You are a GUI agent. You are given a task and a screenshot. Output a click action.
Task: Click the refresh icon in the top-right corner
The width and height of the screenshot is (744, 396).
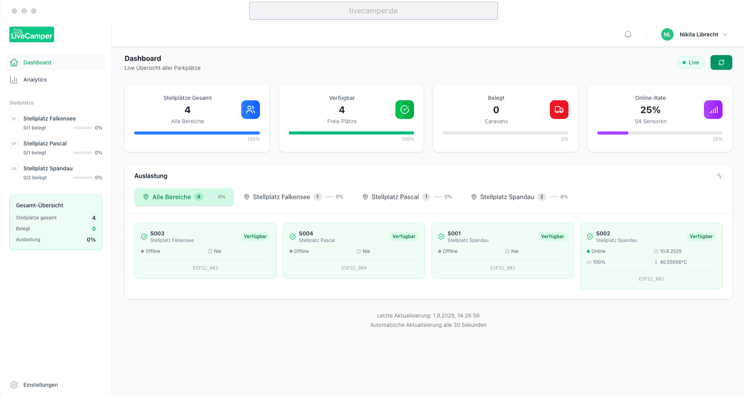click(721, 62)
